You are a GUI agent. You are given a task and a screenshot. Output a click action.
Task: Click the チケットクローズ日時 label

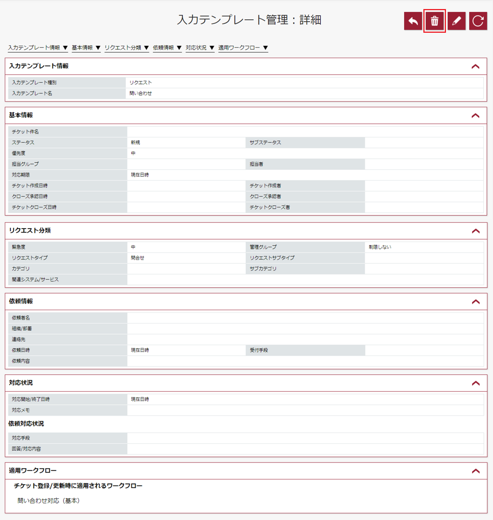pyautogui.click(x=34, y=207)
